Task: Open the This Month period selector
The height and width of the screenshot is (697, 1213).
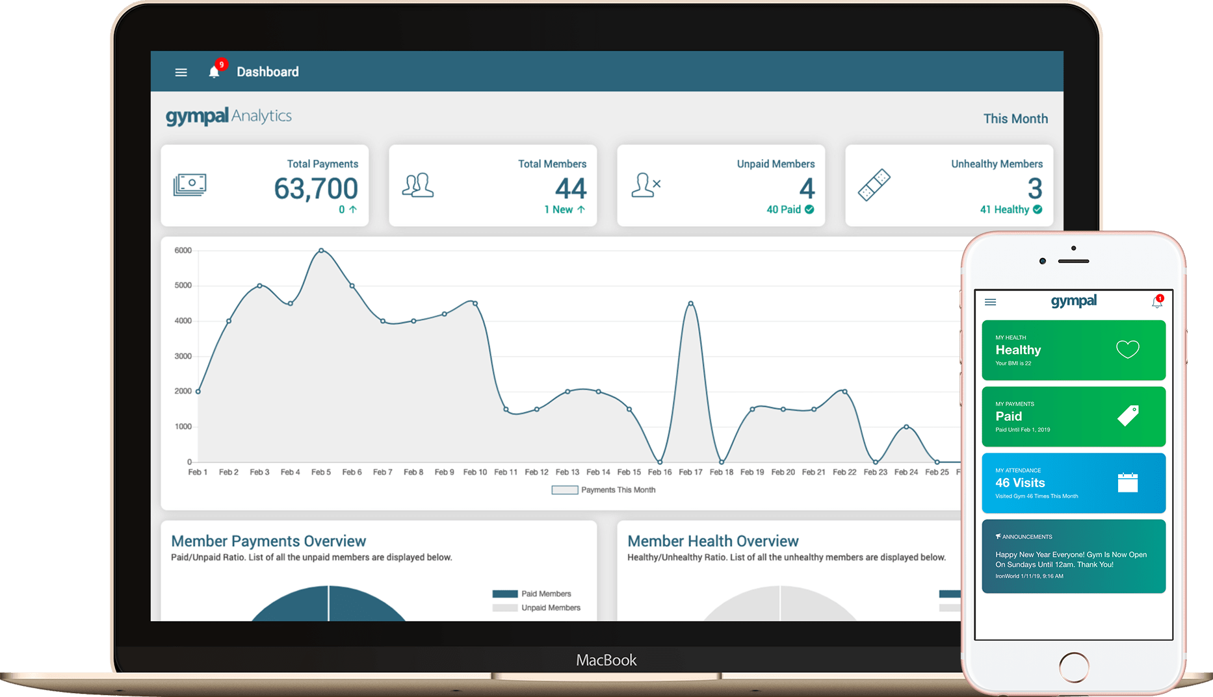Action: [1015, 119]
